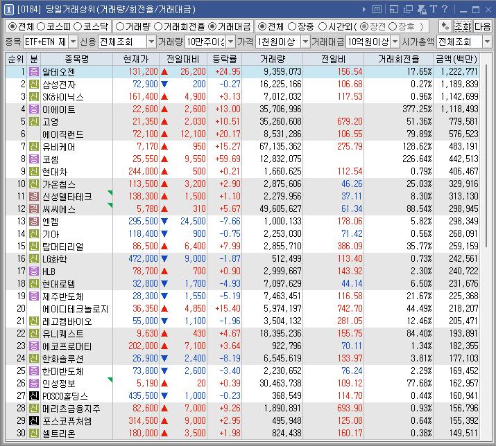Click the stock name 에이직랜드

(63, 134)
